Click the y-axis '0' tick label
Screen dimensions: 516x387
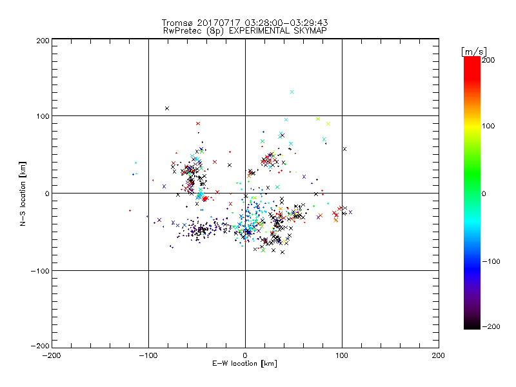pyautogui.click(x=47, y=193)
